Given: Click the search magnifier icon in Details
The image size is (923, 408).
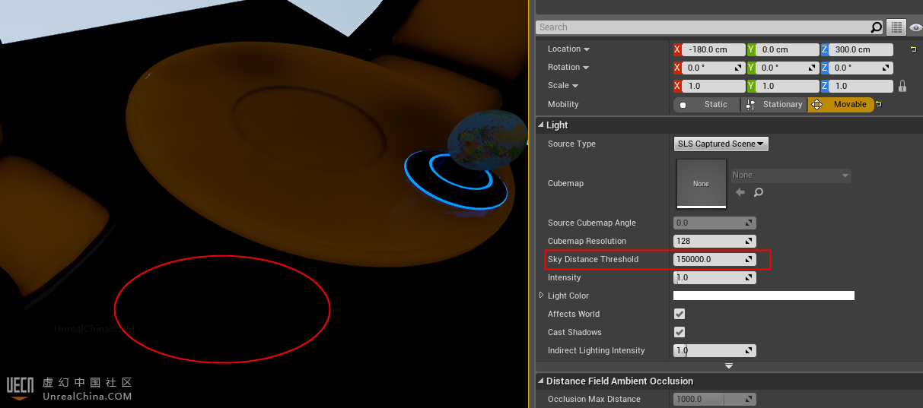Looking at the screenshot, I should pyautogui.click(x=877, y=27).
